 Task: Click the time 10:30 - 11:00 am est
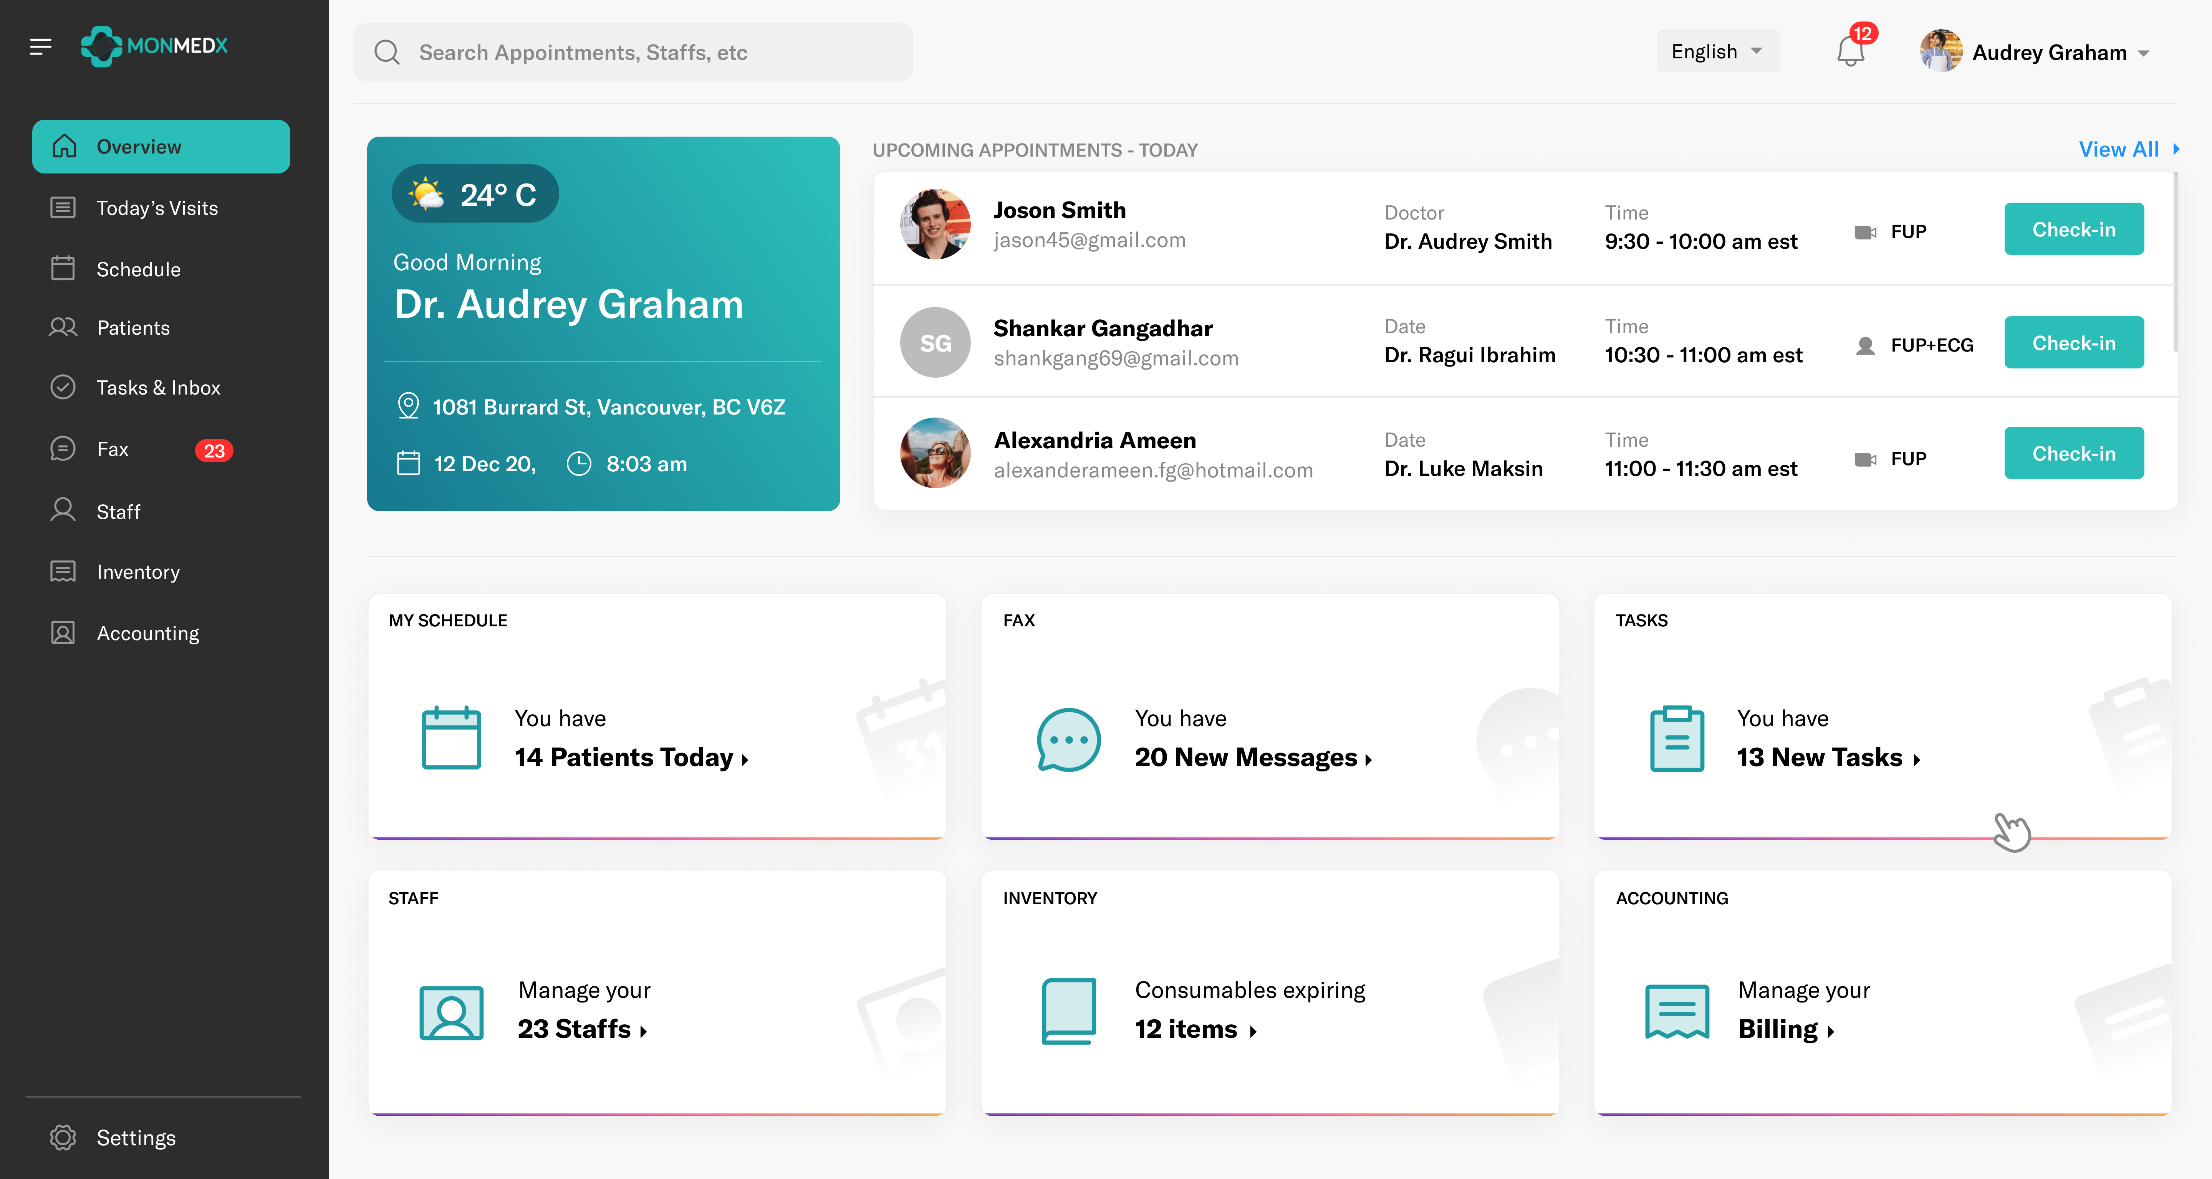tap(1703, 355)
